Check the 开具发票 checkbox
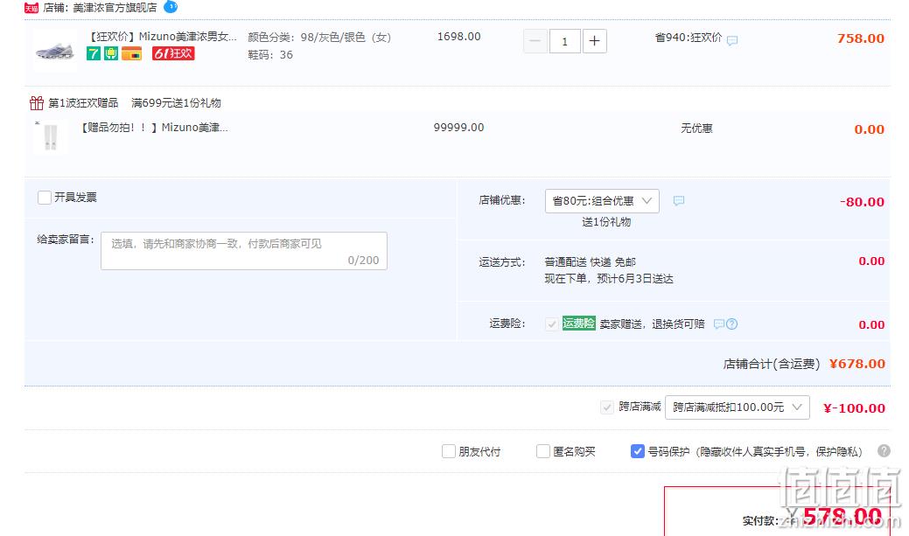Image resolution: width=909 pixels, height=536 pixels. click(x=45, y=198)
